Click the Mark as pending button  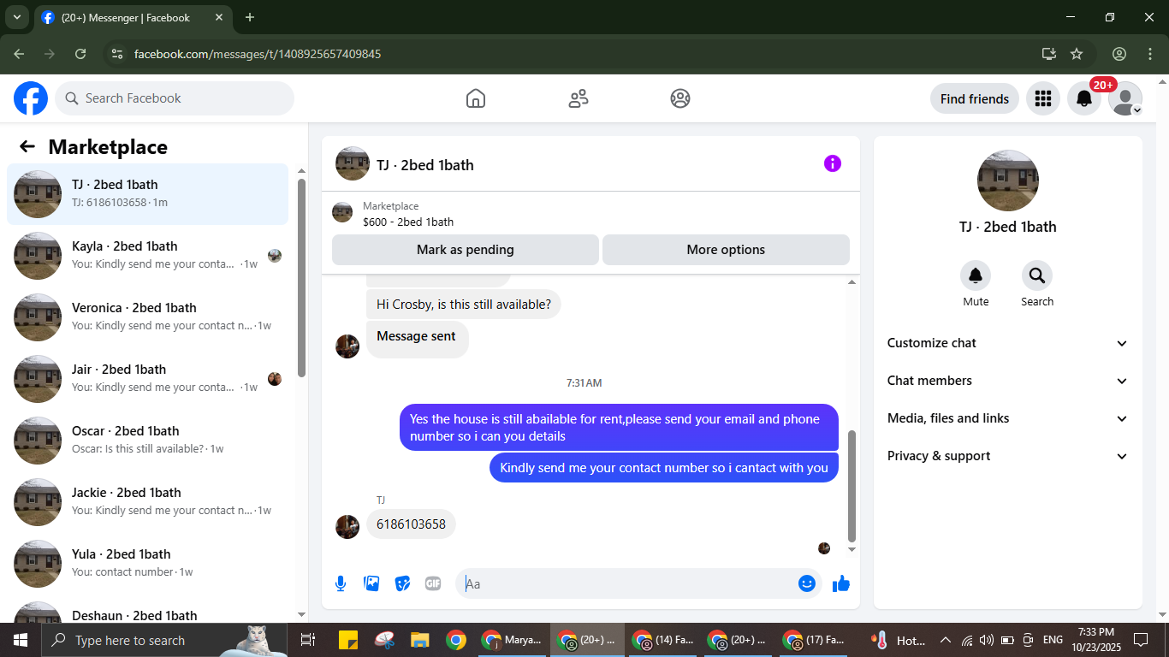click(466, 250)
